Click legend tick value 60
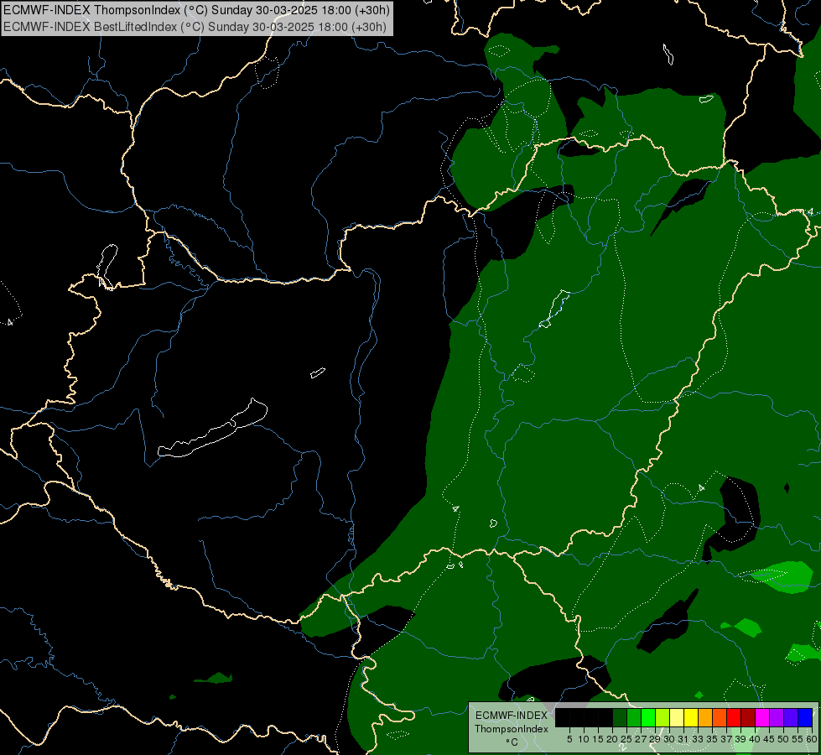 point(812,739)
